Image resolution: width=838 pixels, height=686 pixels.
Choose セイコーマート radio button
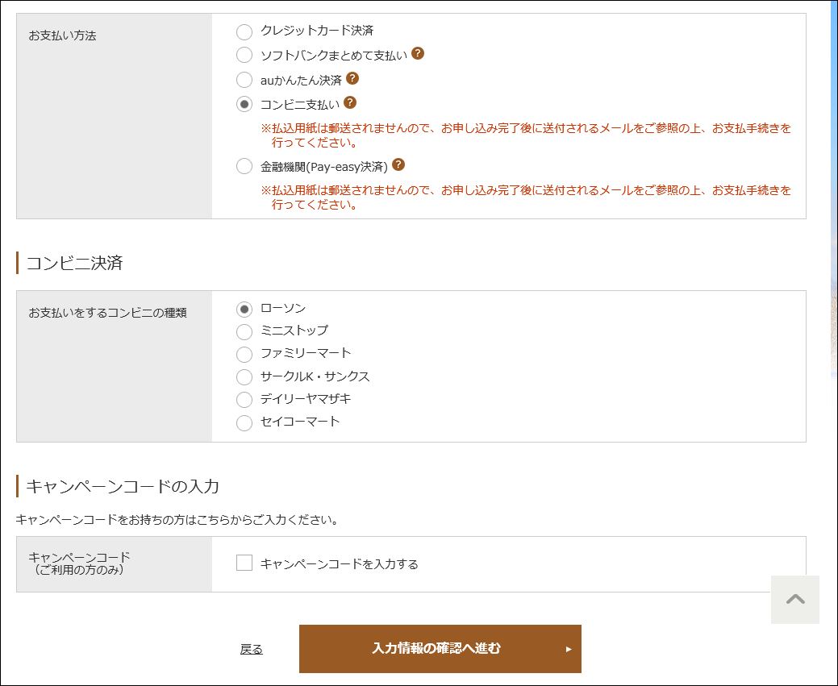(244, 422)
